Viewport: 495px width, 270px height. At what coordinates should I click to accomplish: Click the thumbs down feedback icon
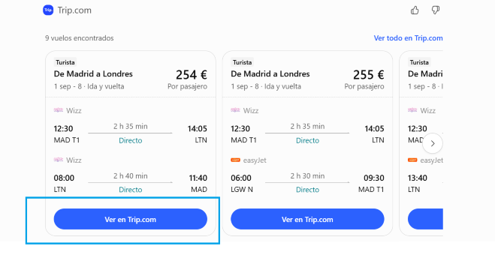(436, 10)
